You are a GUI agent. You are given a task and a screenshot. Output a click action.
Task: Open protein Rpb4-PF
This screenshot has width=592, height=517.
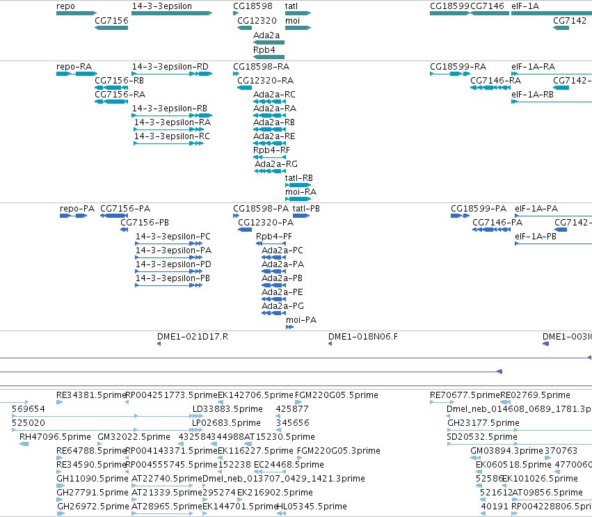(x=271, y=244)
